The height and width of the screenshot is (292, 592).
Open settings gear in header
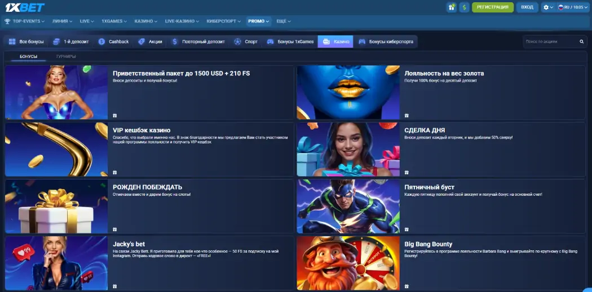click(x=548, y=7)
